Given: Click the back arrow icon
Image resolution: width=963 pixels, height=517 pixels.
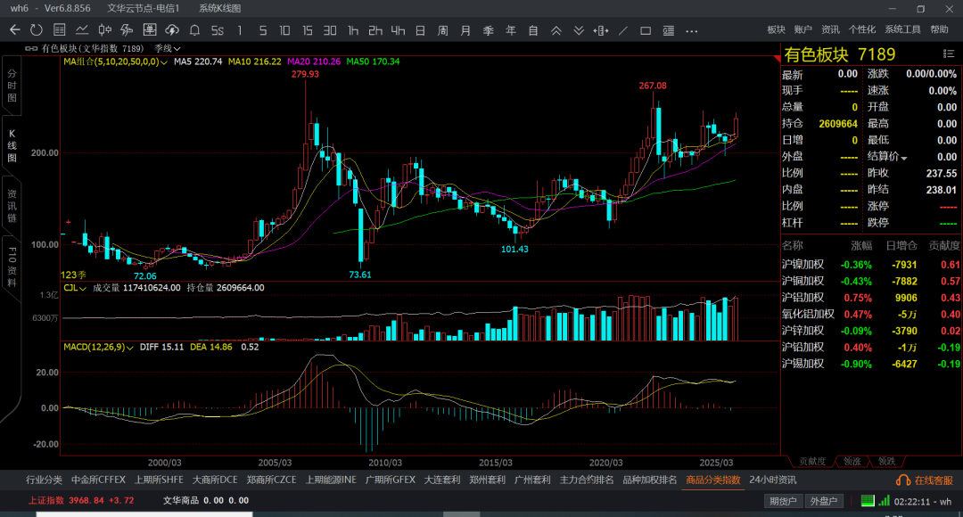Looking at the screenshot, I should (x=14, y=30).
